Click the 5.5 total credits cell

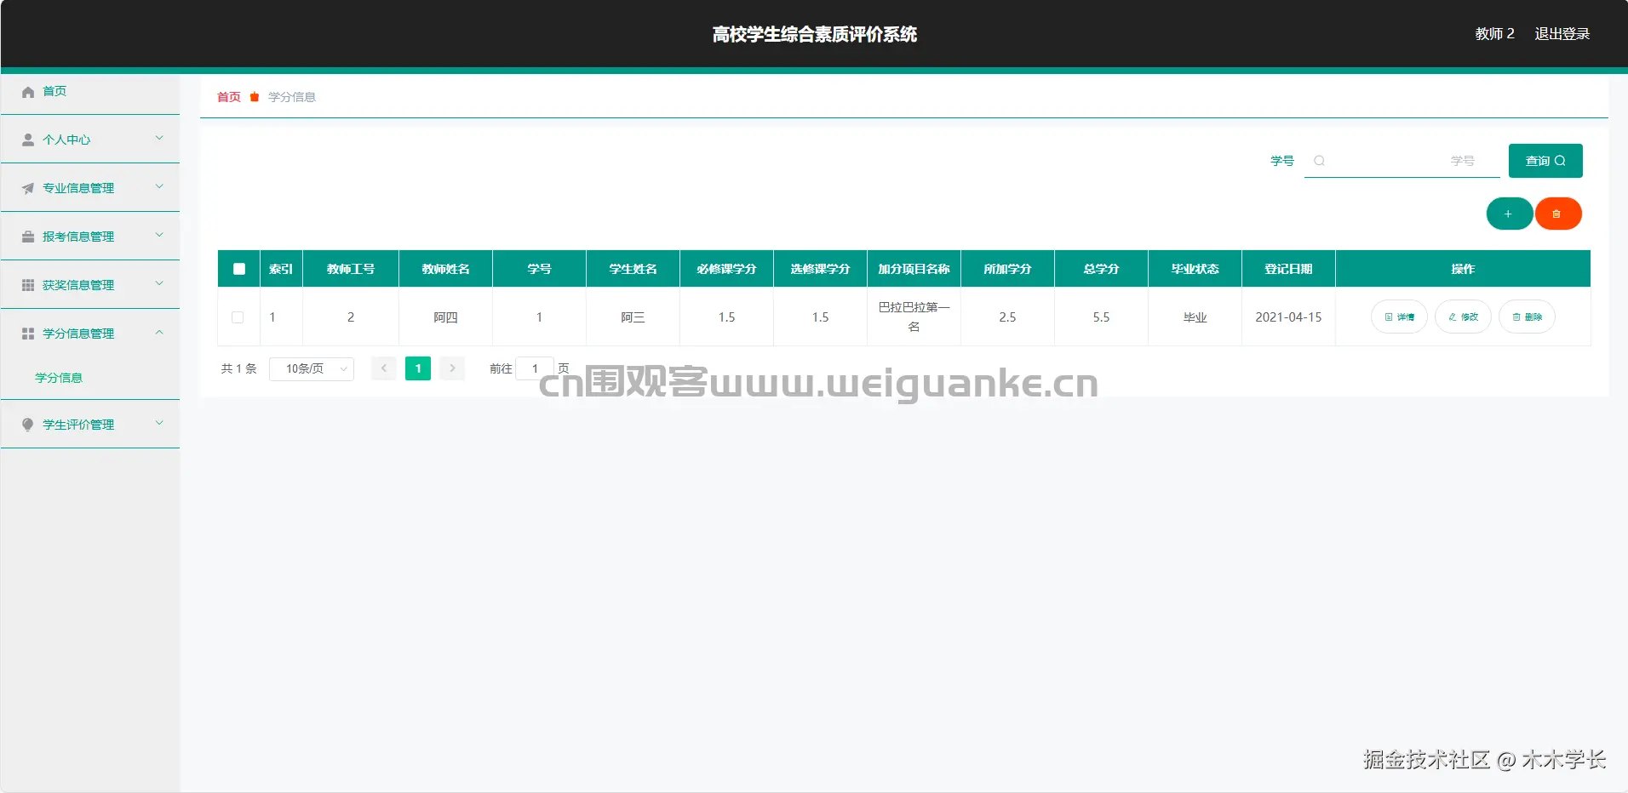[1101, 317]
